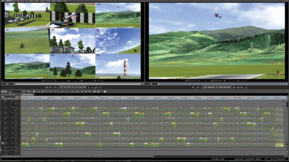289x162 pixels.
Task: Click the Play button under the multicam Player
Action: (x=73, y=87)
